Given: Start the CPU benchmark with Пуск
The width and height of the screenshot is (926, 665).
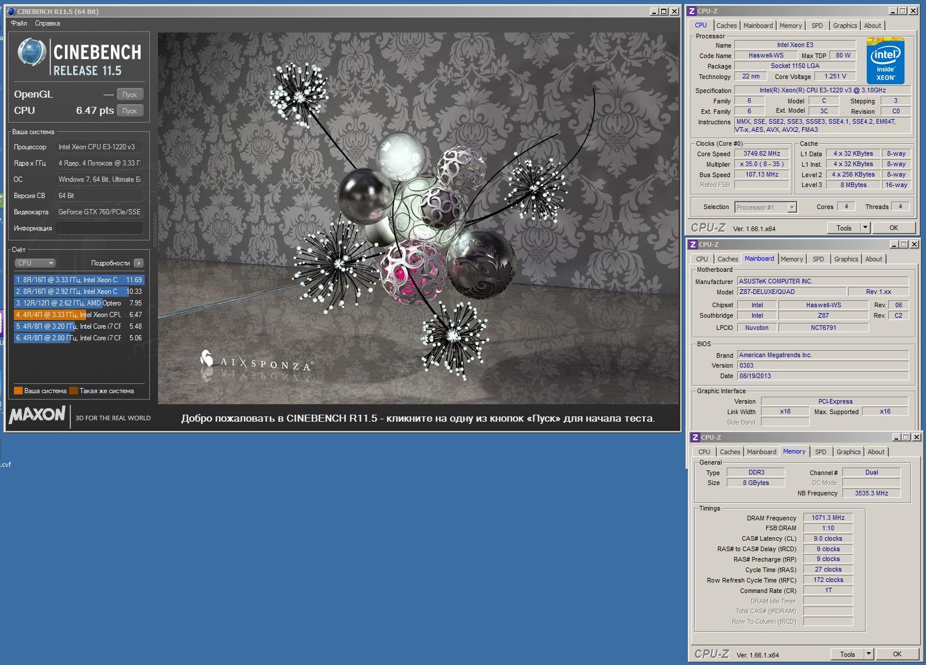Looking at the screenshot, I should click(x=130, y=110).
